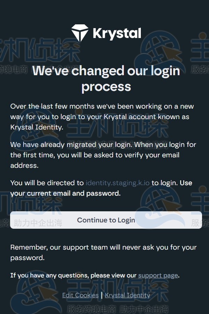Click the "You will be directed to" text
The image size is (209, 314).
(47, 183)
